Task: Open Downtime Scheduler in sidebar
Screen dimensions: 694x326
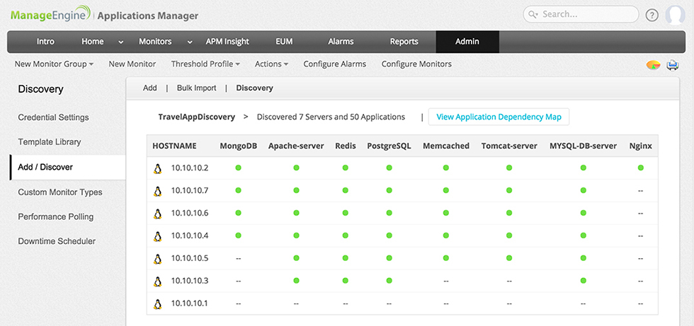Action: [57, 241]
